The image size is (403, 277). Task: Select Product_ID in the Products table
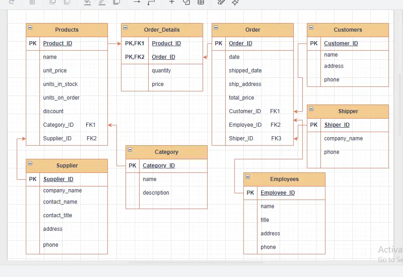click(x=58, y=43)
